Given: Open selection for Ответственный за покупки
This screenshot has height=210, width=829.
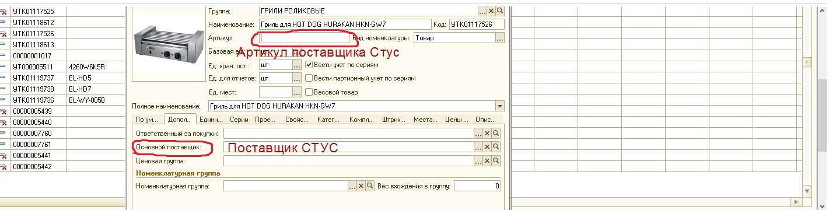Looking at the screenshot, I should [x=478, y=134].
